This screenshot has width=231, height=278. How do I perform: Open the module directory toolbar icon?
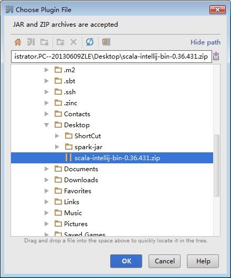44,42
